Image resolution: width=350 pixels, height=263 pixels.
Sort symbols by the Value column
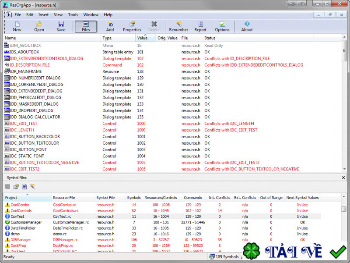[143, 38]
